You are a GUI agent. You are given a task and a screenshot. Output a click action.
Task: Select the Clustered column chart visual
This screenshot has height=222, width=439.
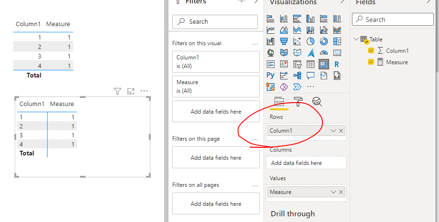311,19
